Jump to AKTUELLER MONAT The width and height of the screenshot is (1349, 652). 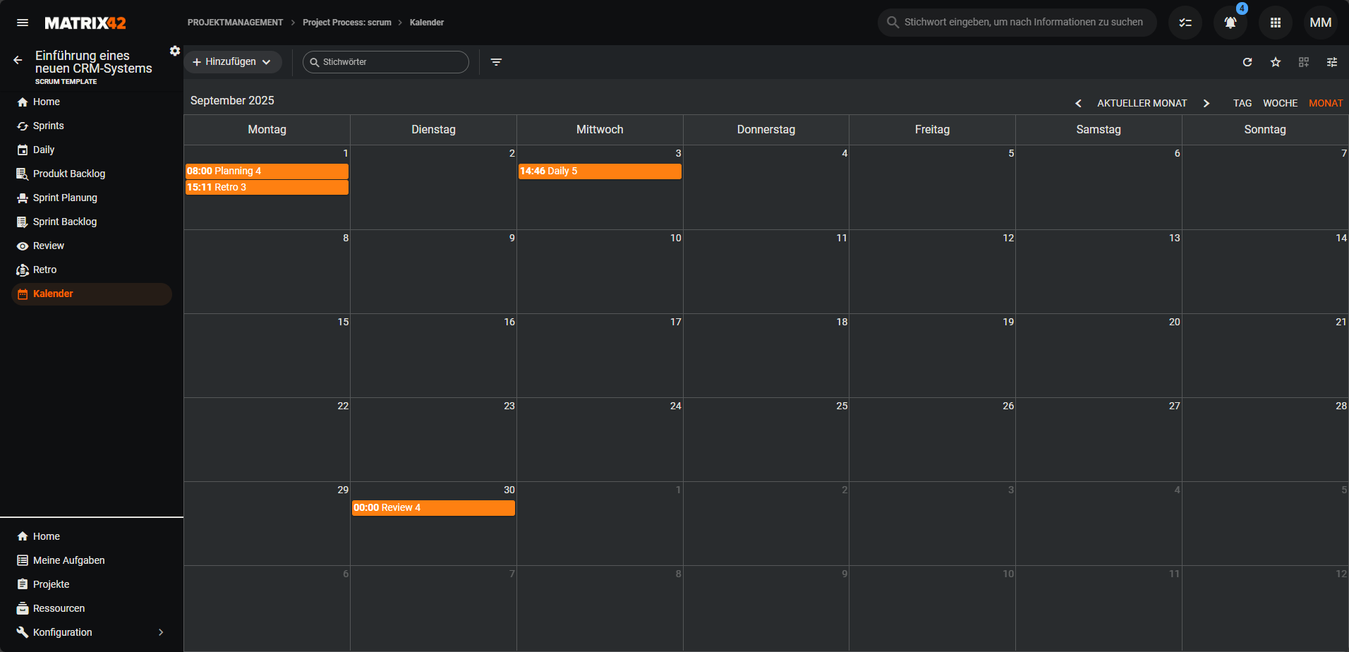point(1142,103)
